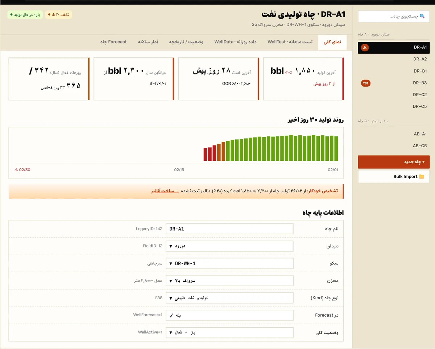Image resolution: width=435 pixels, height=349 pixels.
Task: Open the آمار سالانه tab
Action: [148, 42]
